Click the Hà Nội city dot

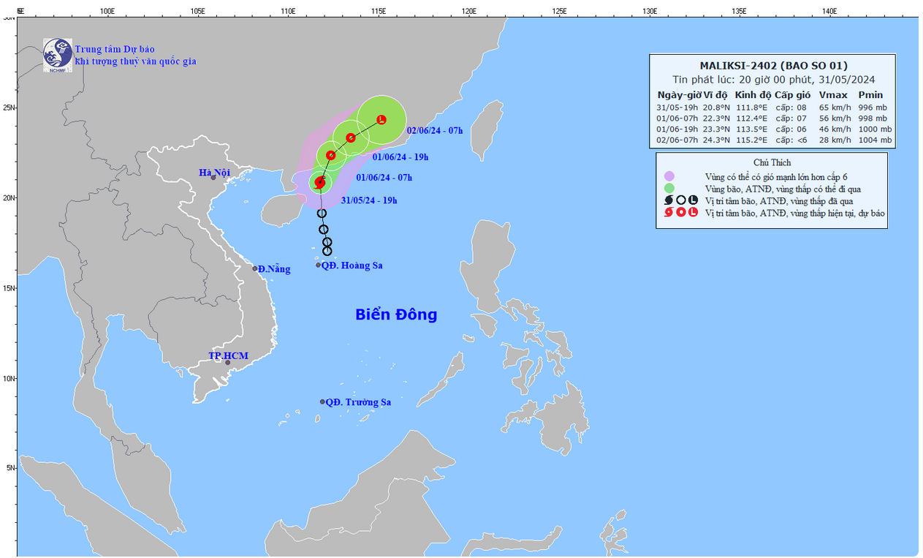point(213,178)
